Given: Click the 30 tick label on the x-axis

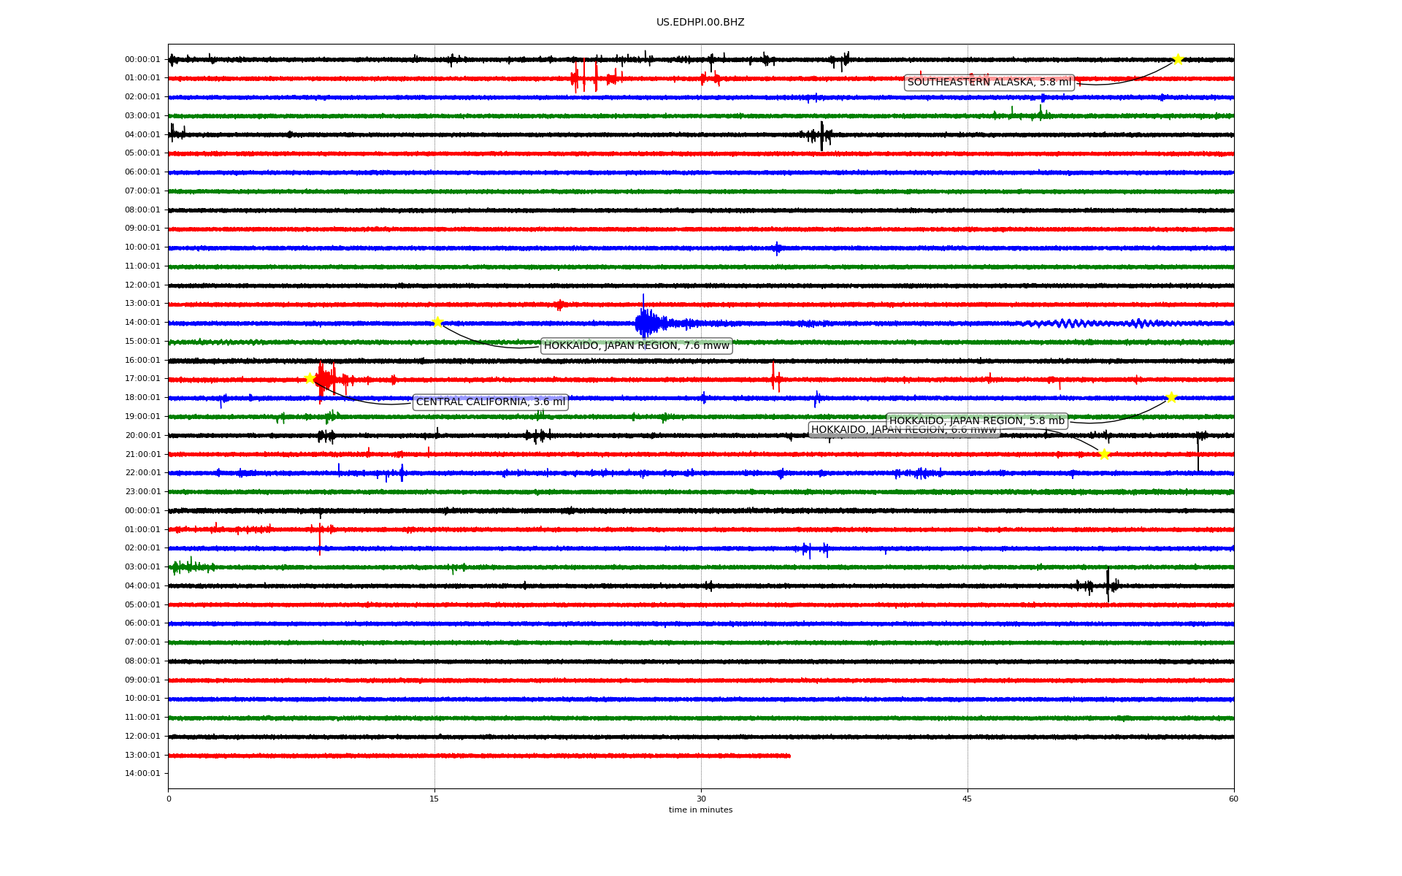Looking at the screenshot, I should coord(701,799).
